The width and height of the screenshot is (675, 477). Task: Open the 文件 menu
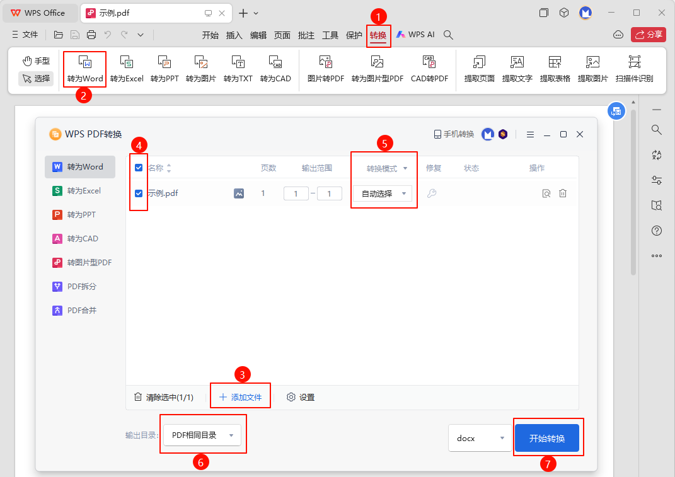[x=25, y=35]
